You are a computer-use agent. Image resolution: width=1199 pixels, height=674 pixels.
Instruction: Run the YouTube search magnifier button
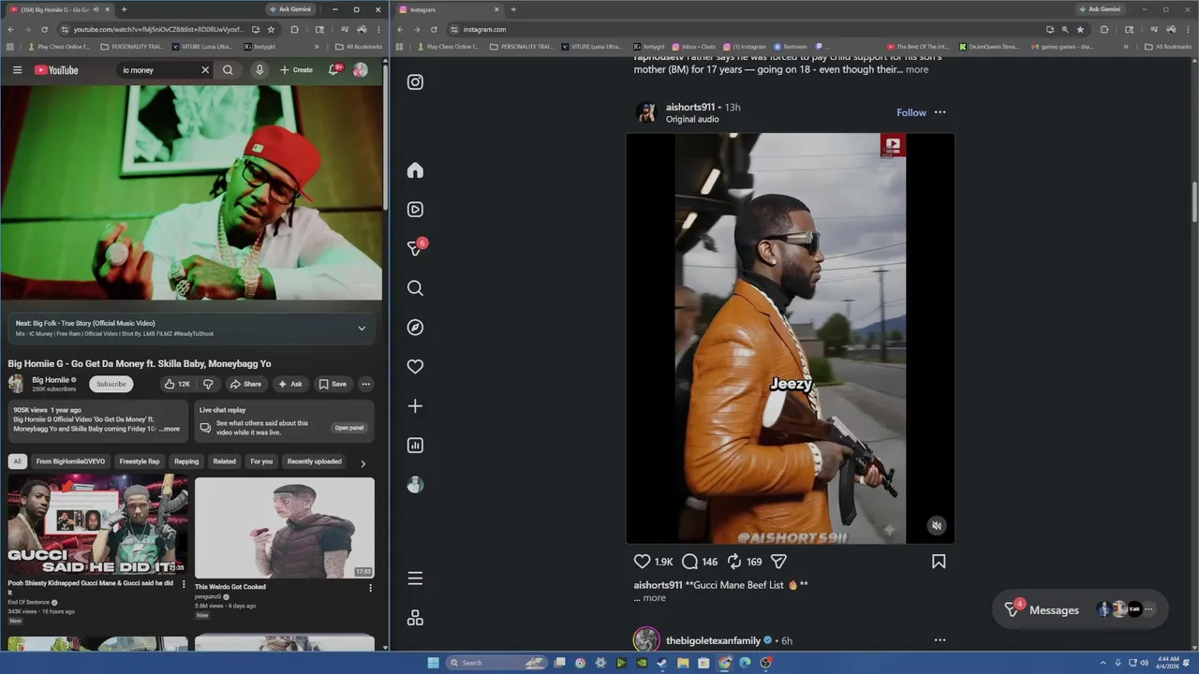click(228, 70)
